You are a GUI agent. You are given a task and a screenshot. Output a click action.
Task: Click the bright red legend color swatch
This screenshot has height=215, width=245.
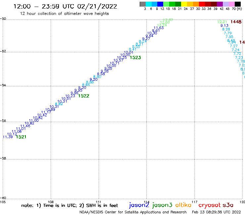[202, 4]
